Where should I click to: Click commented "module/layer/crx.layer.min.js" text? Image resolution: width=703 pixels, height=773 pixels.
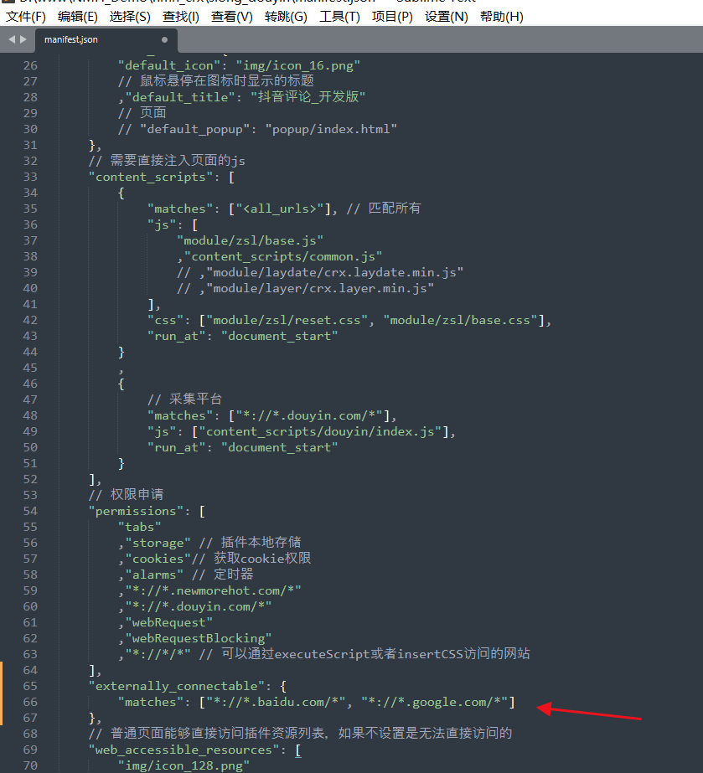(320, 288)
